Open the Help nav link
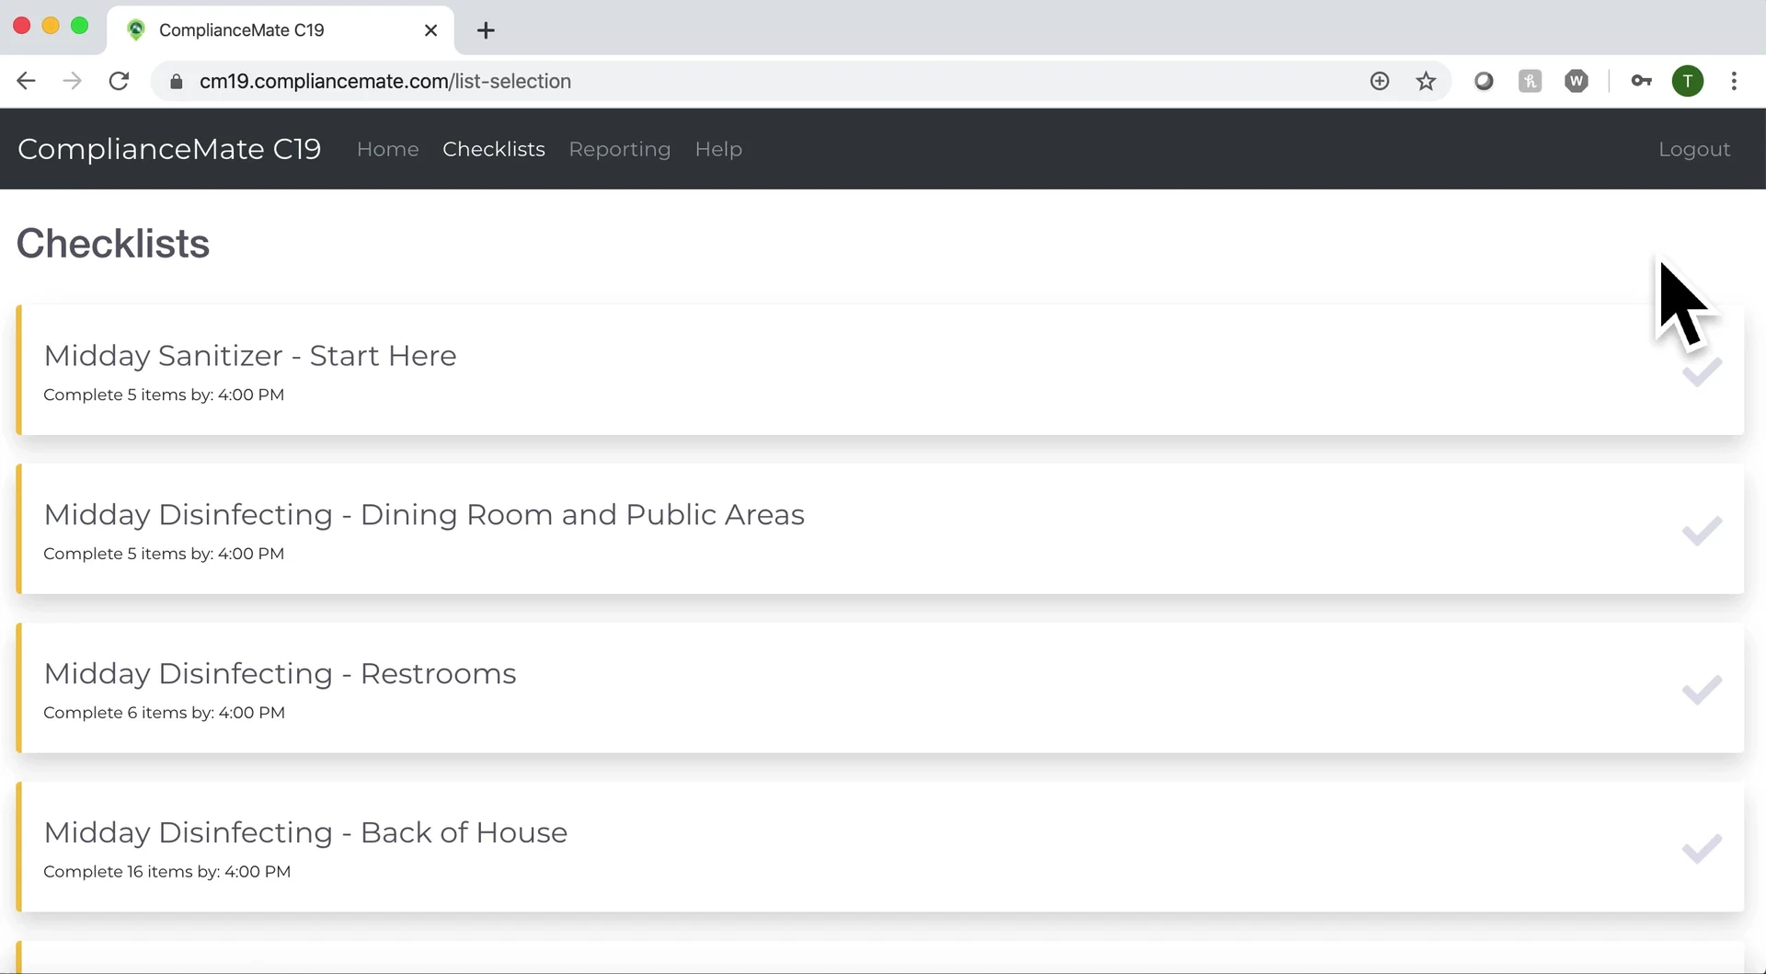The image size is (1766, 974). click(x=717, y=149)
